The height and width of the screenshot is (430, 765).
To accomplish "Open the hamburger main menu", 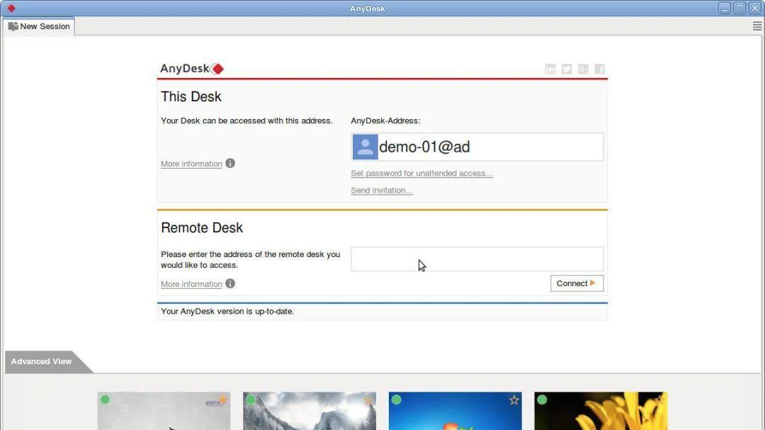I will coord(756,26).
